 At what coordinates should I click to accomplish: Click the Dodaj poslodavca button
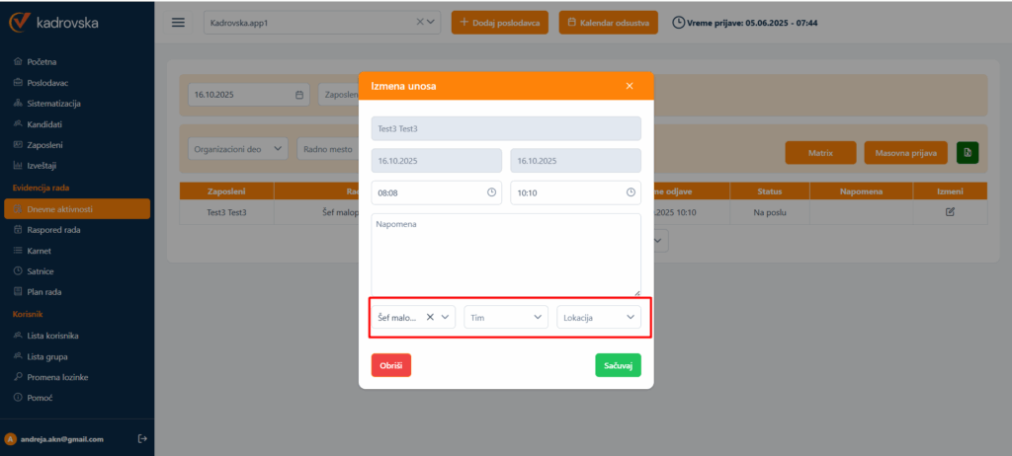tap(501, 23)
